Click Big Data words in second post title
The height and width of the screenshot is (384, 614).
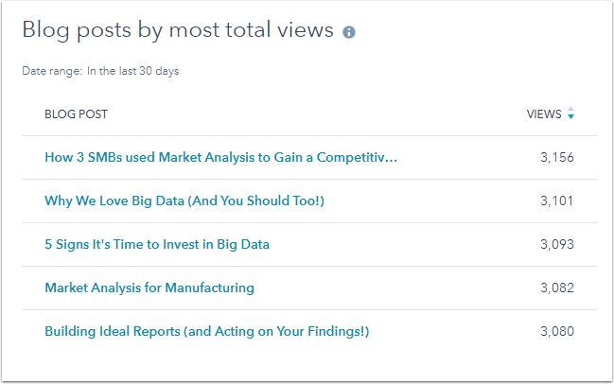pyautogui.click(x=158, y=201)
